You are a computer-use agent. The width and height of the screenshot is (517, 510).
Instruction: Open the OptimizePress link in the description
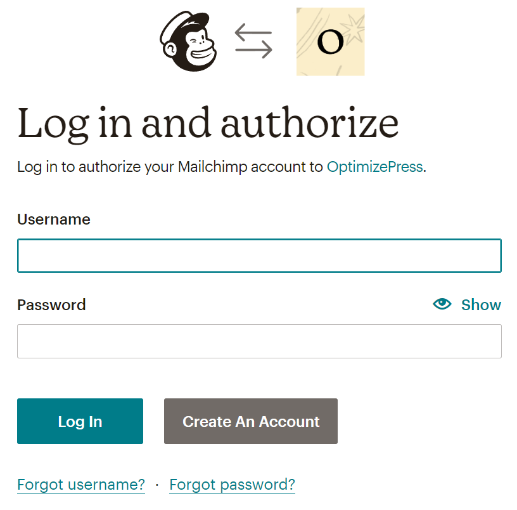[374, 167]
